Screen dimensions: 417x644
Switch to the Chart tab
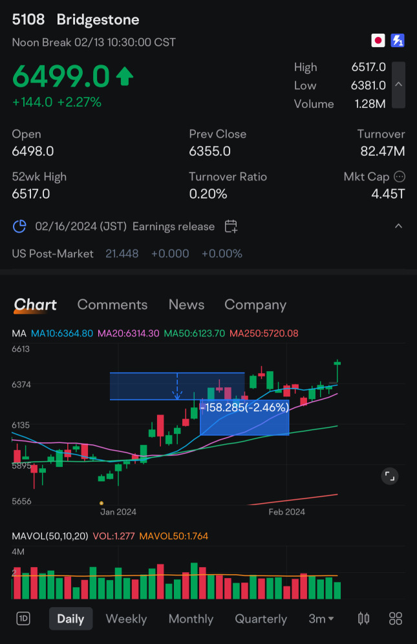36,305
